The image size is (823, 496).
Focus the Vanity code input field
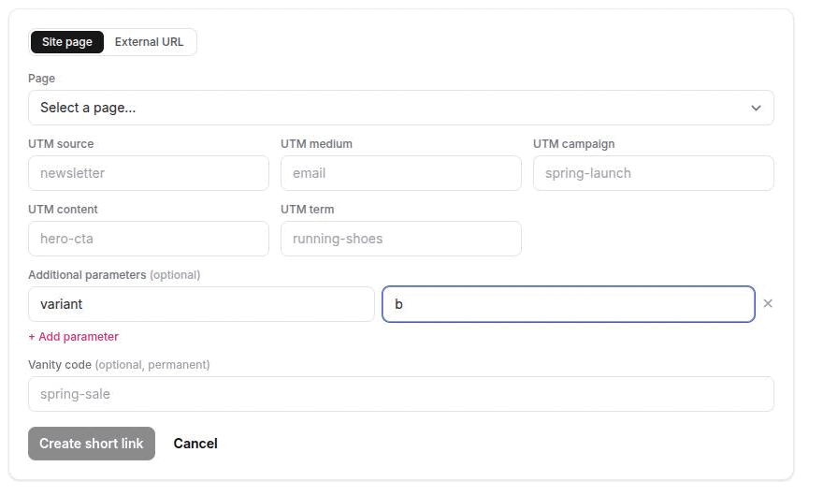(401, 394)
